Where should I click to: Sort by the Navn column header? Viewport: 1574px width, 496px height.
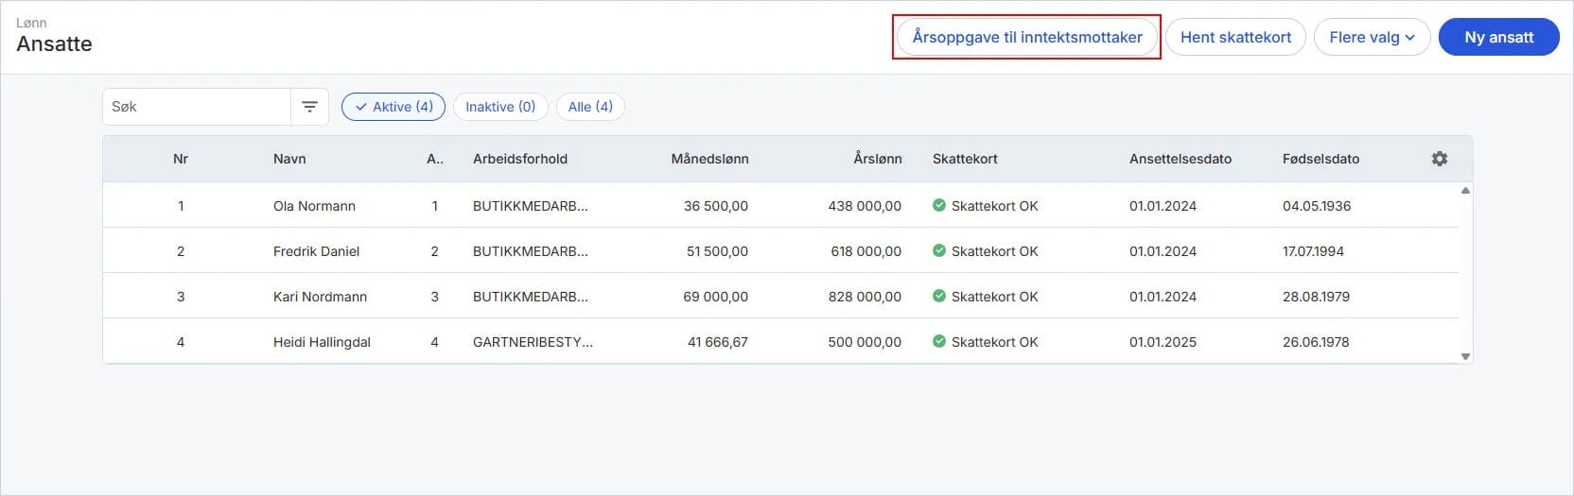pyautogui.click(x=289, y=159)
